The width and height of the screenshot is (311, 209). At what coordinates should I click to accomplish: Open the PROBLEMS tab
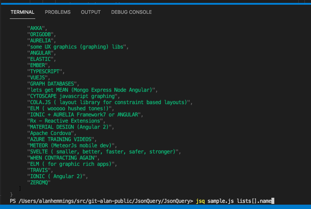point(58,12)
